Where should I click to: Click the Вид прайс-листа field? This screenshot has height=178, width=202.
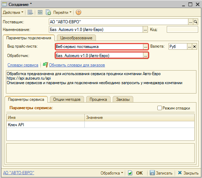click(x=99, y=47)
